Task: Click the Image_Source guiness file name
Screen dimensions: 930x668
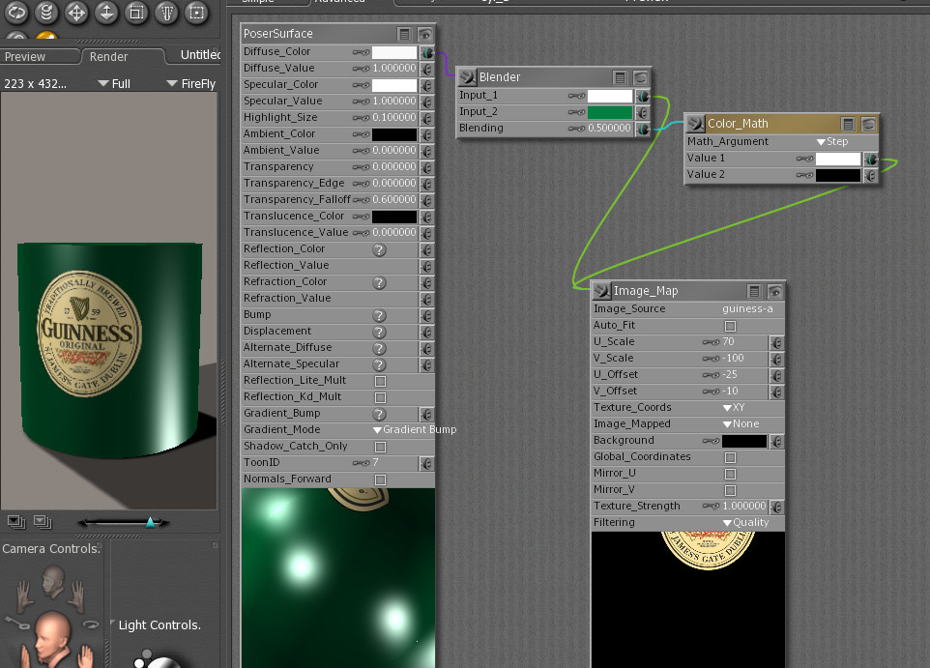Action: 747,309
